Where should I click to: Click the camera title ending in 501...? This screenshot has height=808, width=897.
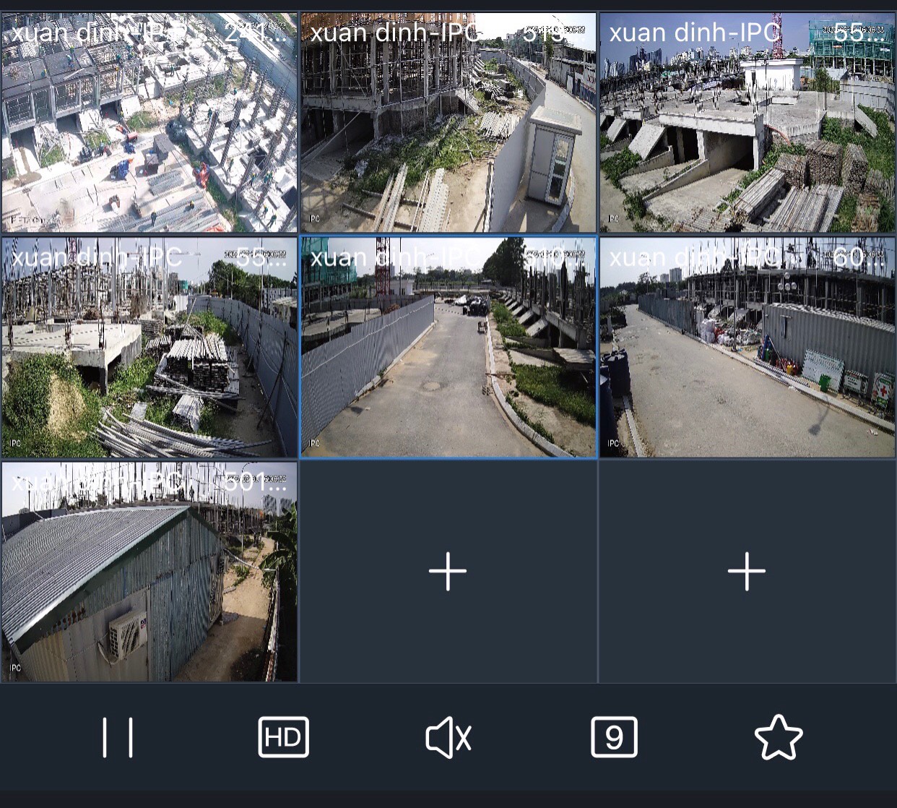149,482
